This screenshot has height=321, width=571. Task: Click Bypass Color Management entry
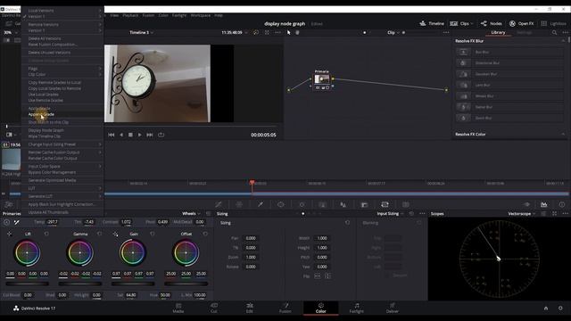pyautogui.click(x=62, y=172)
